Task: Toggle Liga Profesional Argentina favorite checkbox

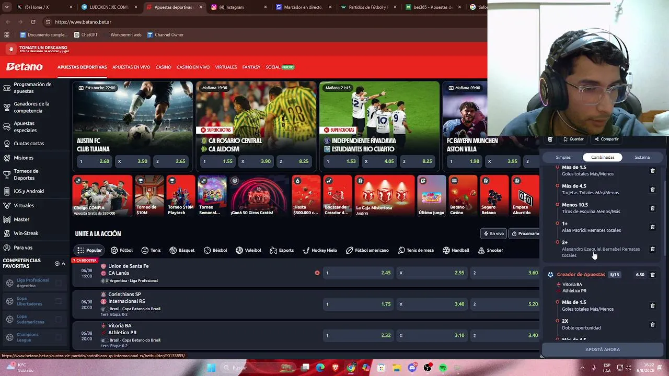Action: [x=59, y=283]
